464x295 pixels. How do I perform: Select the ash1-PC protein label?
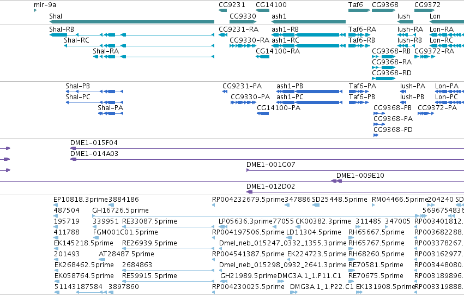tap(290, 97)
